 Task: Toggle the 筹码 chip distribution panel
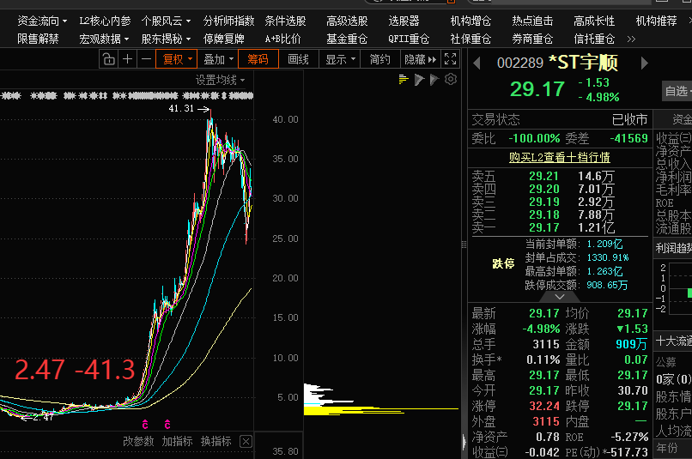pos(258,59)
